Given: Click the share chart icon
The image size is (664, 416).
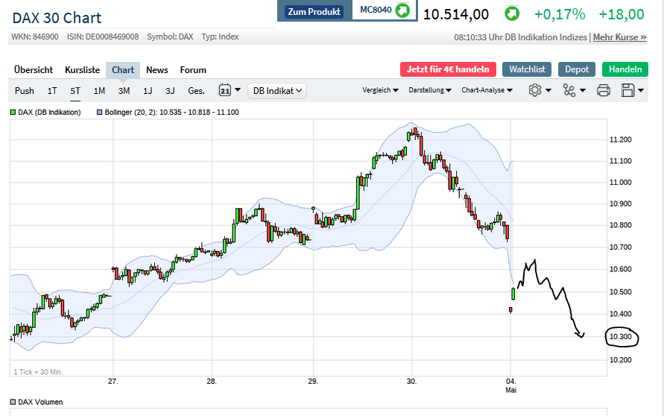Looking at the screenshot, I should pos(570,90).
